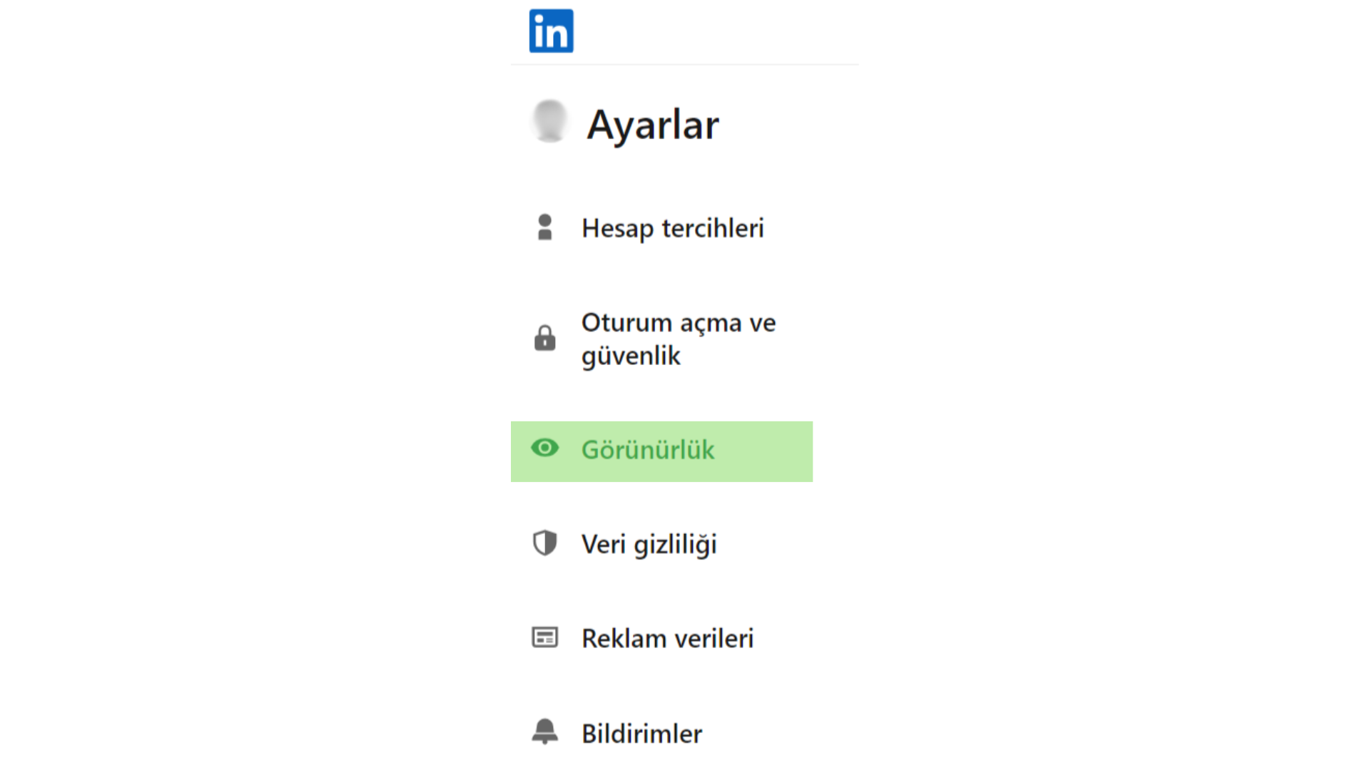Click the LinkedIn logo
1370x770 pixels.
click(551, 31)
